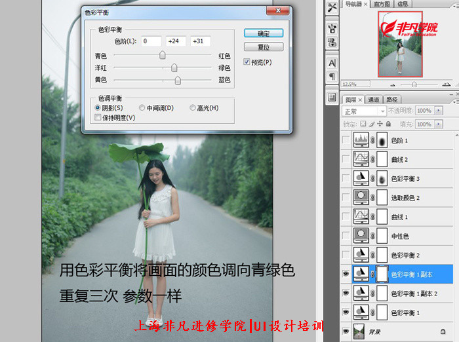The height and width of the screenshot is (342, 459).
Task: Open the Clone Source stamp panel icon
Action: (332, 42)
